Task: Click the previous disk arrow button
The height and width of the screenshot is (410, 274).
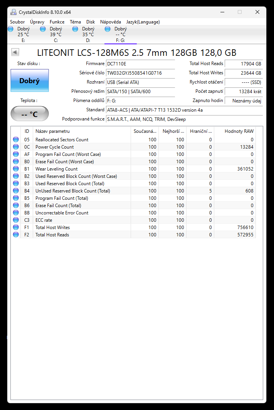Action: [15, 52]
